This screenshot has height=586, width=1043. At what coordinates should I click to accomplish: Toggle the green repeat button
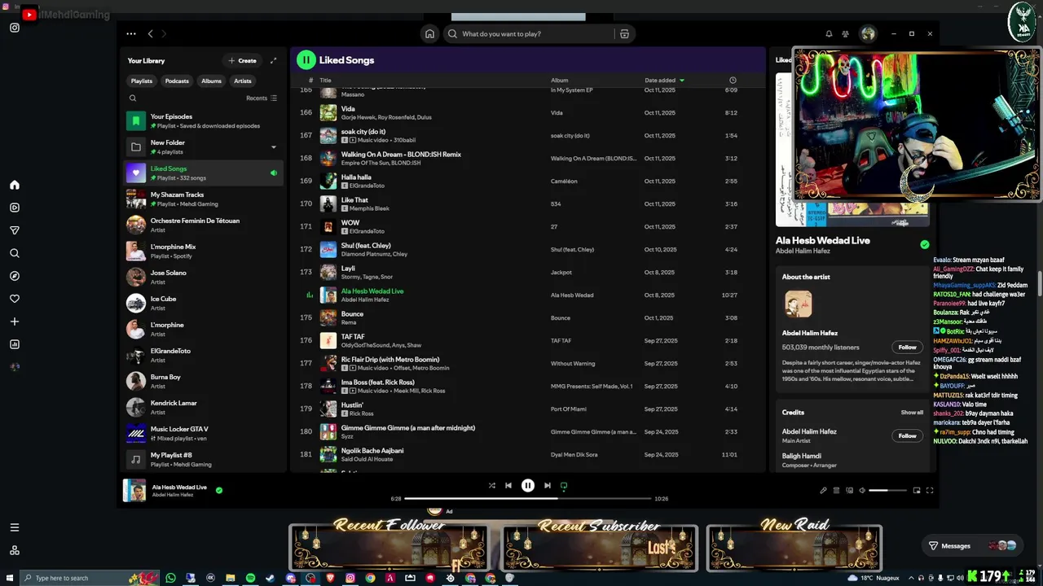[564, 486]
